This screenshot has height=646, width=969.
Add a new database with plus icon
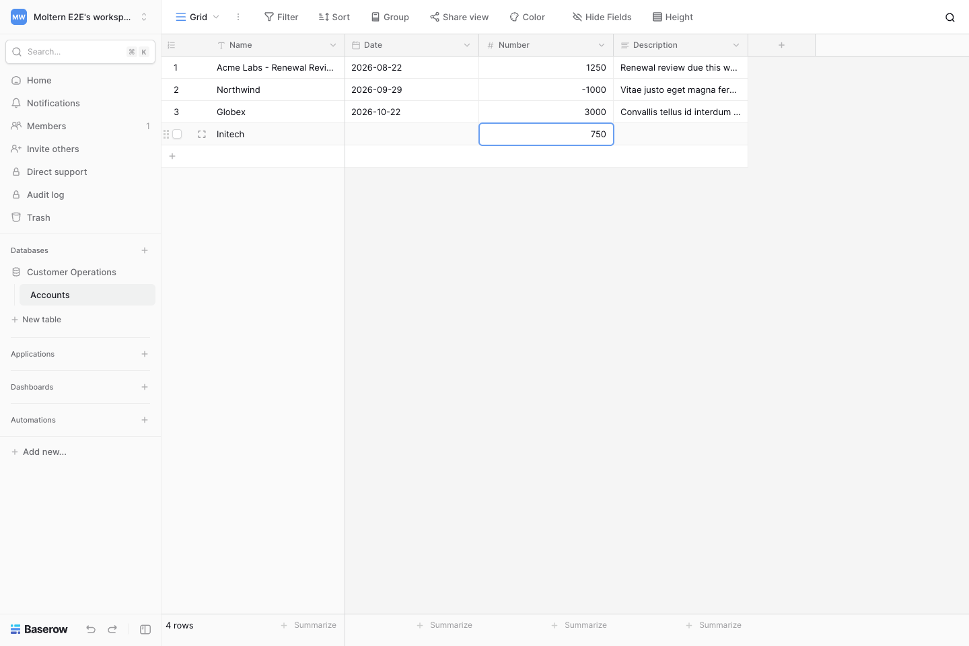point(145,250)
